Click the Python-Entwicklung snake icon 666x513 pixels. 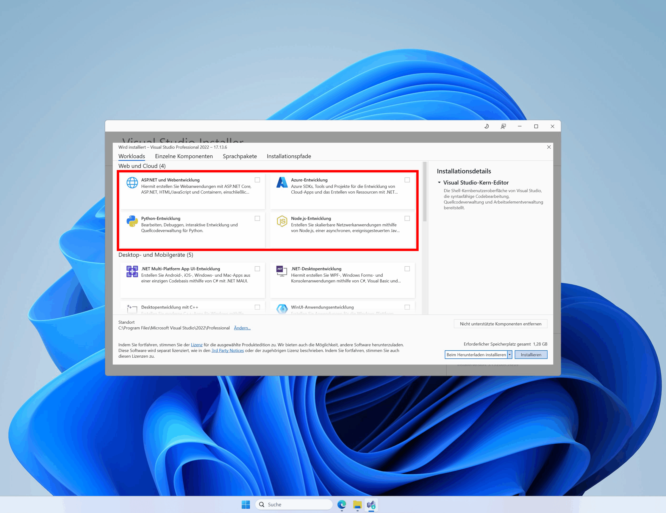click(132, 221)
